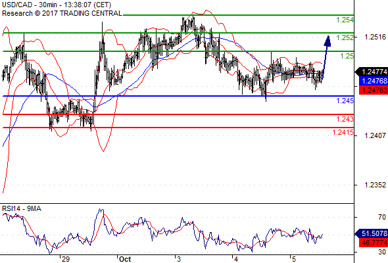
Task: Click the red 1.24763 price tag
Action: point(374,90)
